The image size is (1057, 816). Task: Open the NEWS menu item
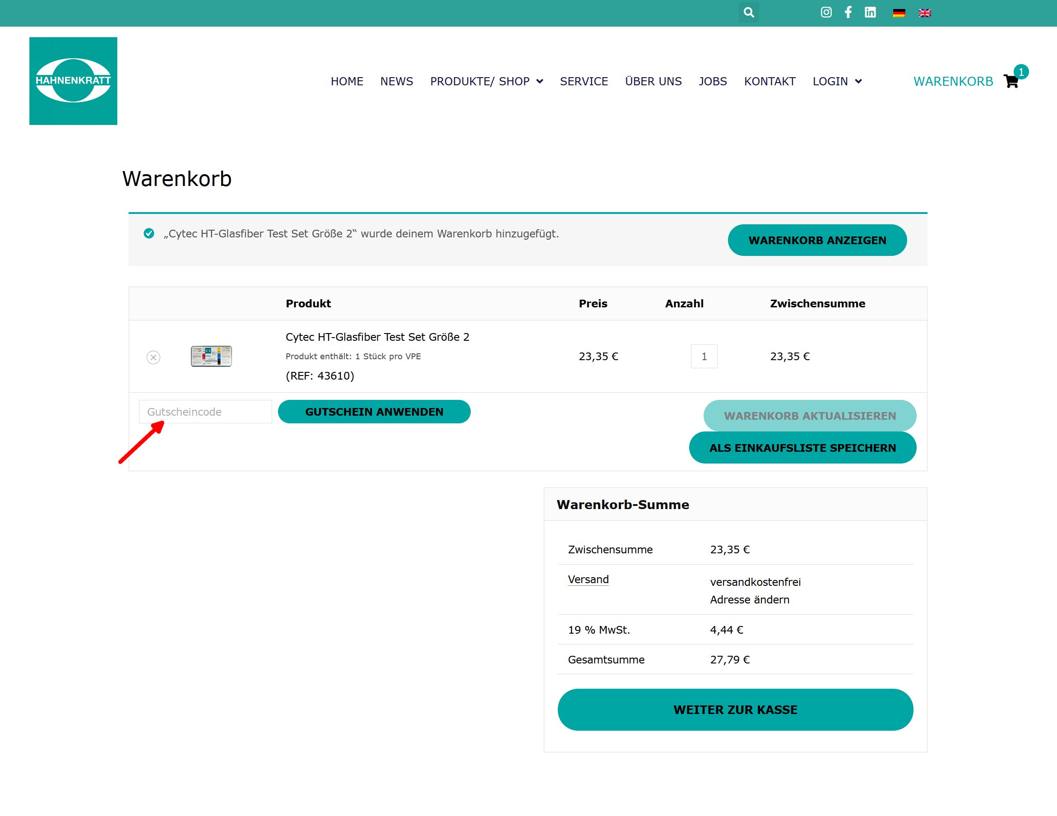pos(396,81)
